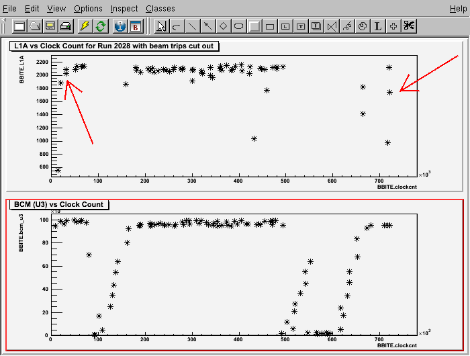Click the 1000 tick label on L1A axis

point(42,140)
